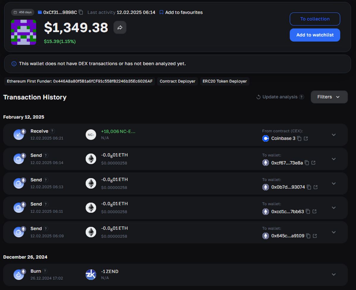This screenshot has width=356, height=290.
Task: Click the Transaction History heading
Action: click(35, 97)
